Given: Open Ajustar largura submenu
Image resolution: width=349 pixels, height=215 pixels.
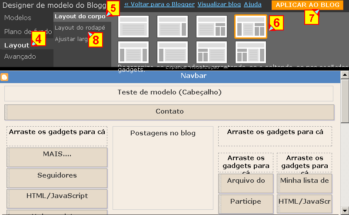Looking at the screenshot, I should 72,39.
